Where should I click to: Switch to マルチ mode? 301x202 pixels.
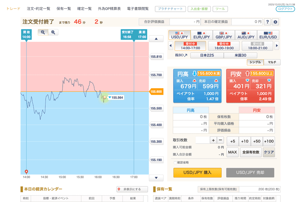tap(272, 62)
